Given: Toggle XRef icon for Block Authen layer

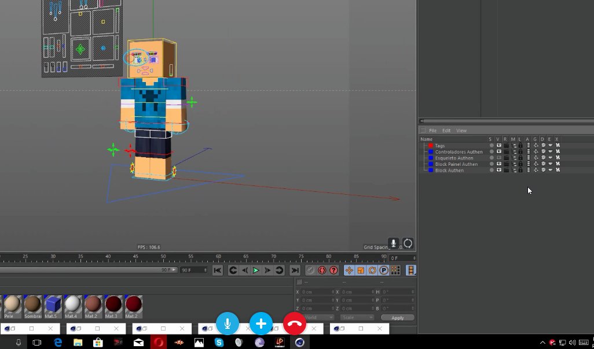Looking at the screenshot, I should 558,170.
